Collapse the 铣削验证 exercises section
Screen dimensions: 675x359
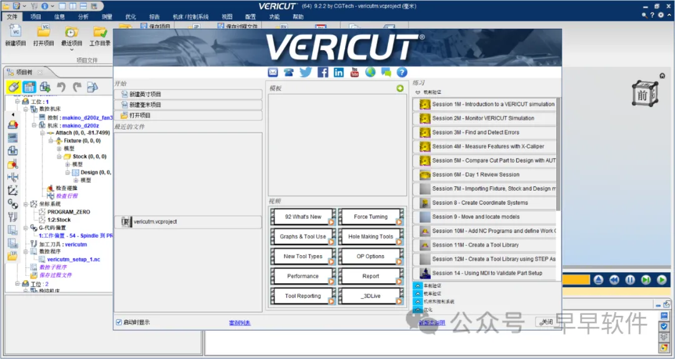(x=417, y=93)
